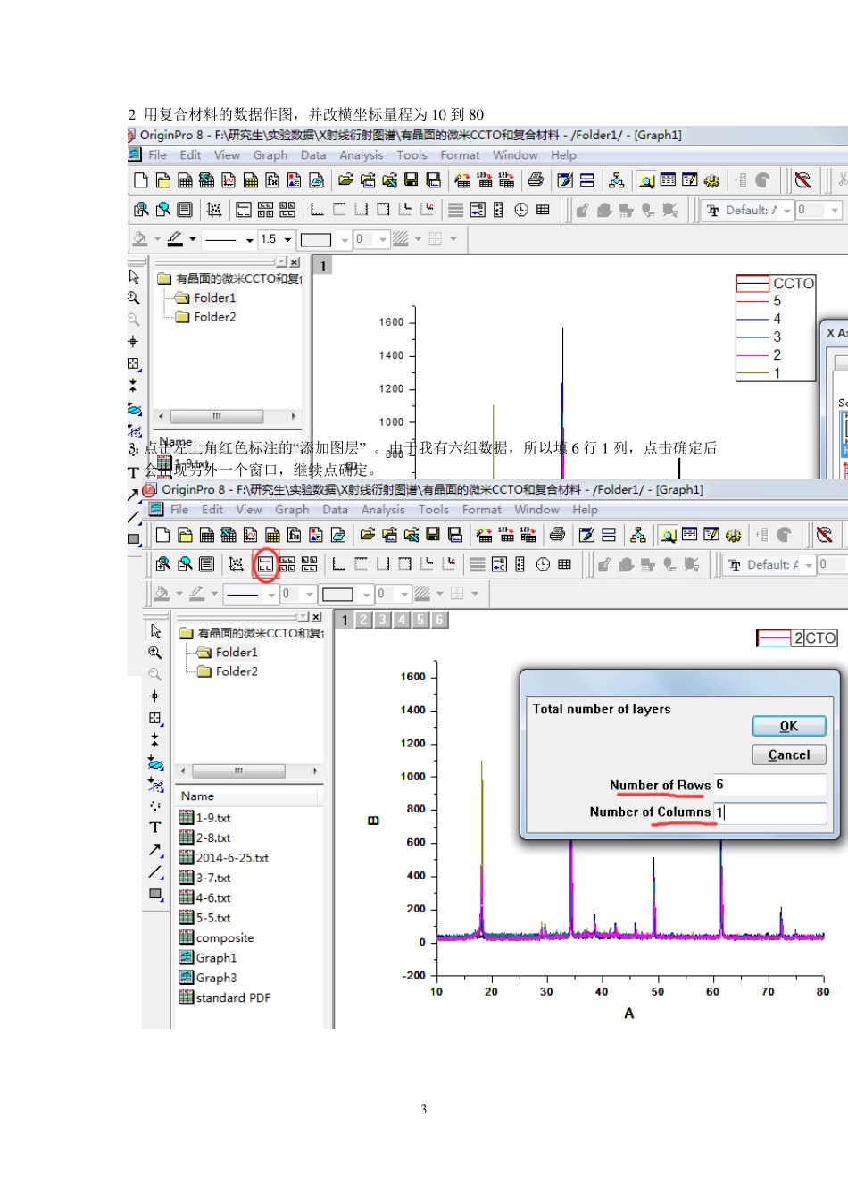Open the Default font dropdown in lower window
Image resolution: width=848 pixels, height=1200 pixels.
[x=809, y=565]
